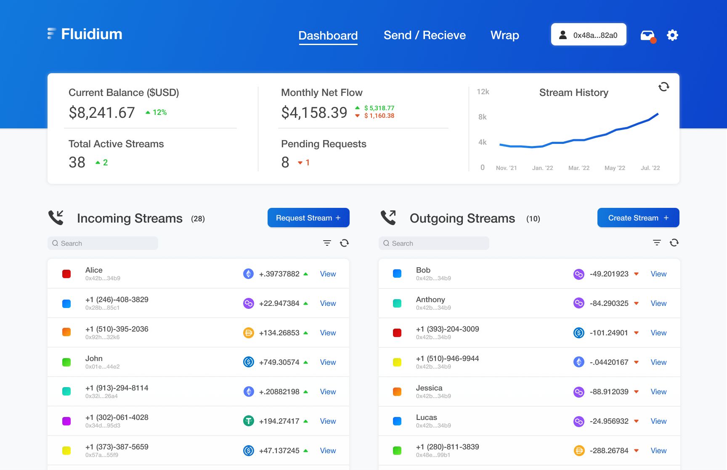
Task: Click the Tether token icon next to +194.27417
Action: tap(249, 421)
